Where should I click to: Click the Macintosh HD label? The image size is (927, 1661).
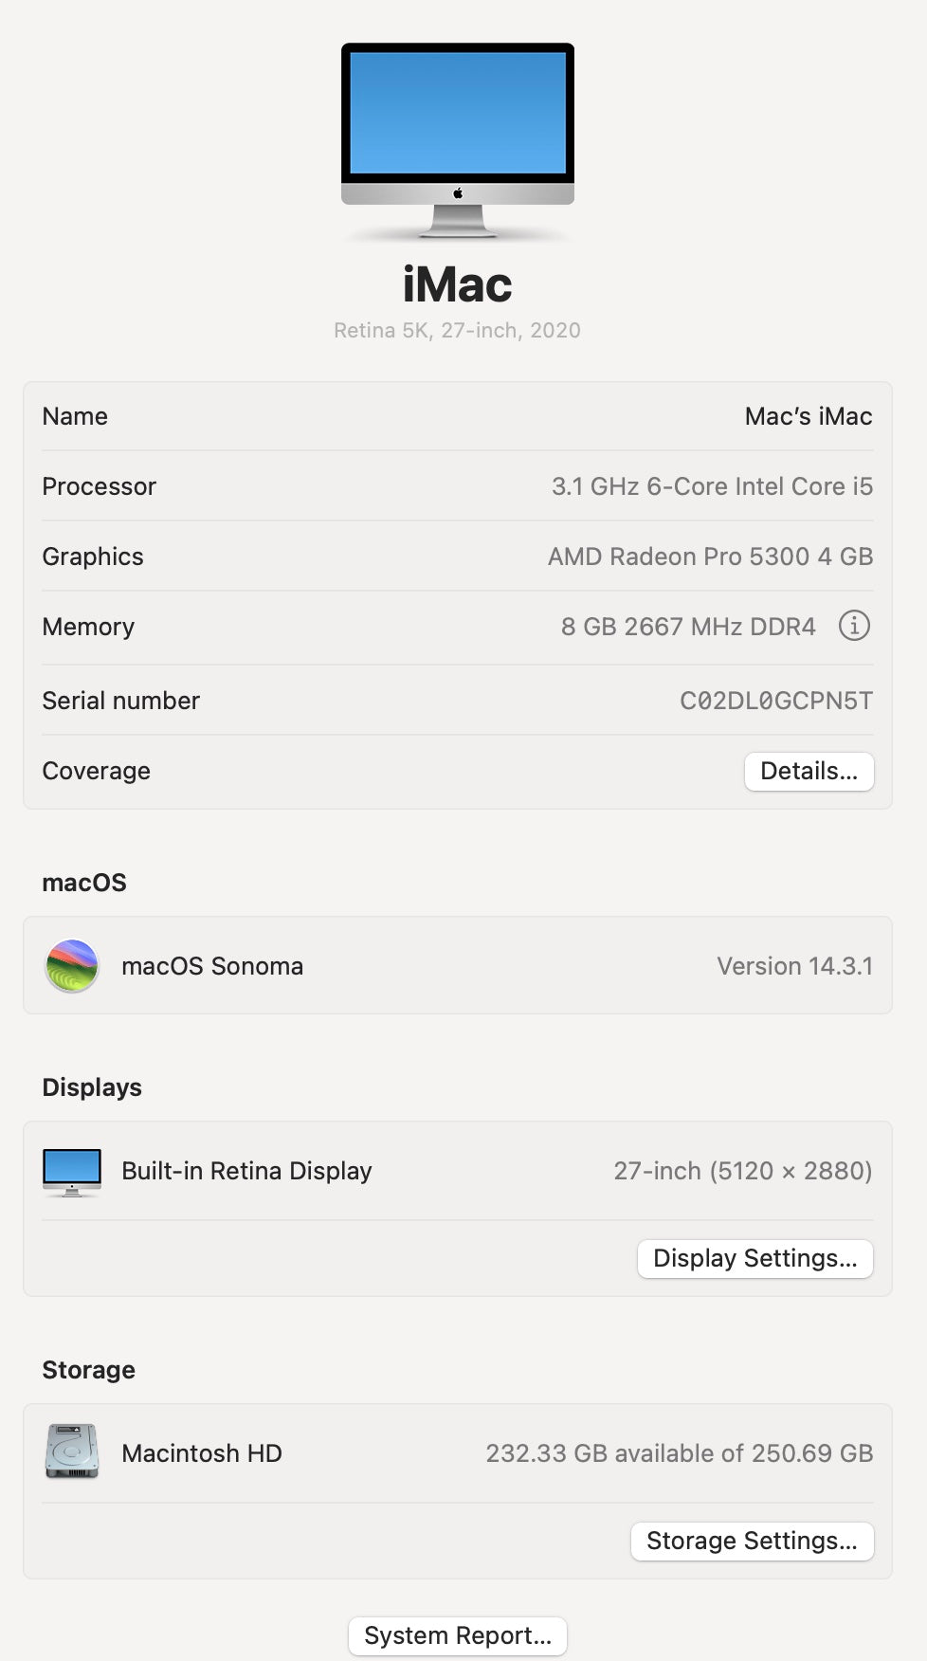[202, 1454]
